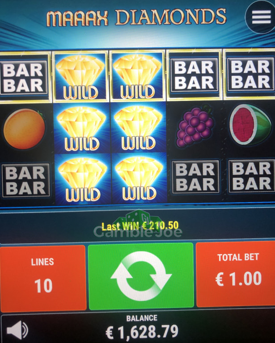Click top BAR BAR on fifth reel
Screen dimensions: 275x343
point(250,74)
